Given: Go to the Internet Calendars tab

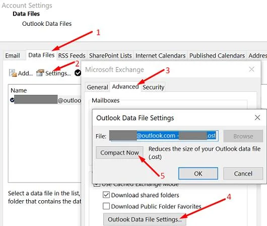Looking at the screenshot, I should [x=160, y=55].
